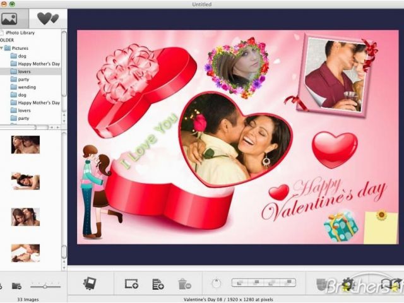The height and width of the screenshot is (303, 404).
Task: Click the duplicate page icon with plus
Action: click(158, 284)
